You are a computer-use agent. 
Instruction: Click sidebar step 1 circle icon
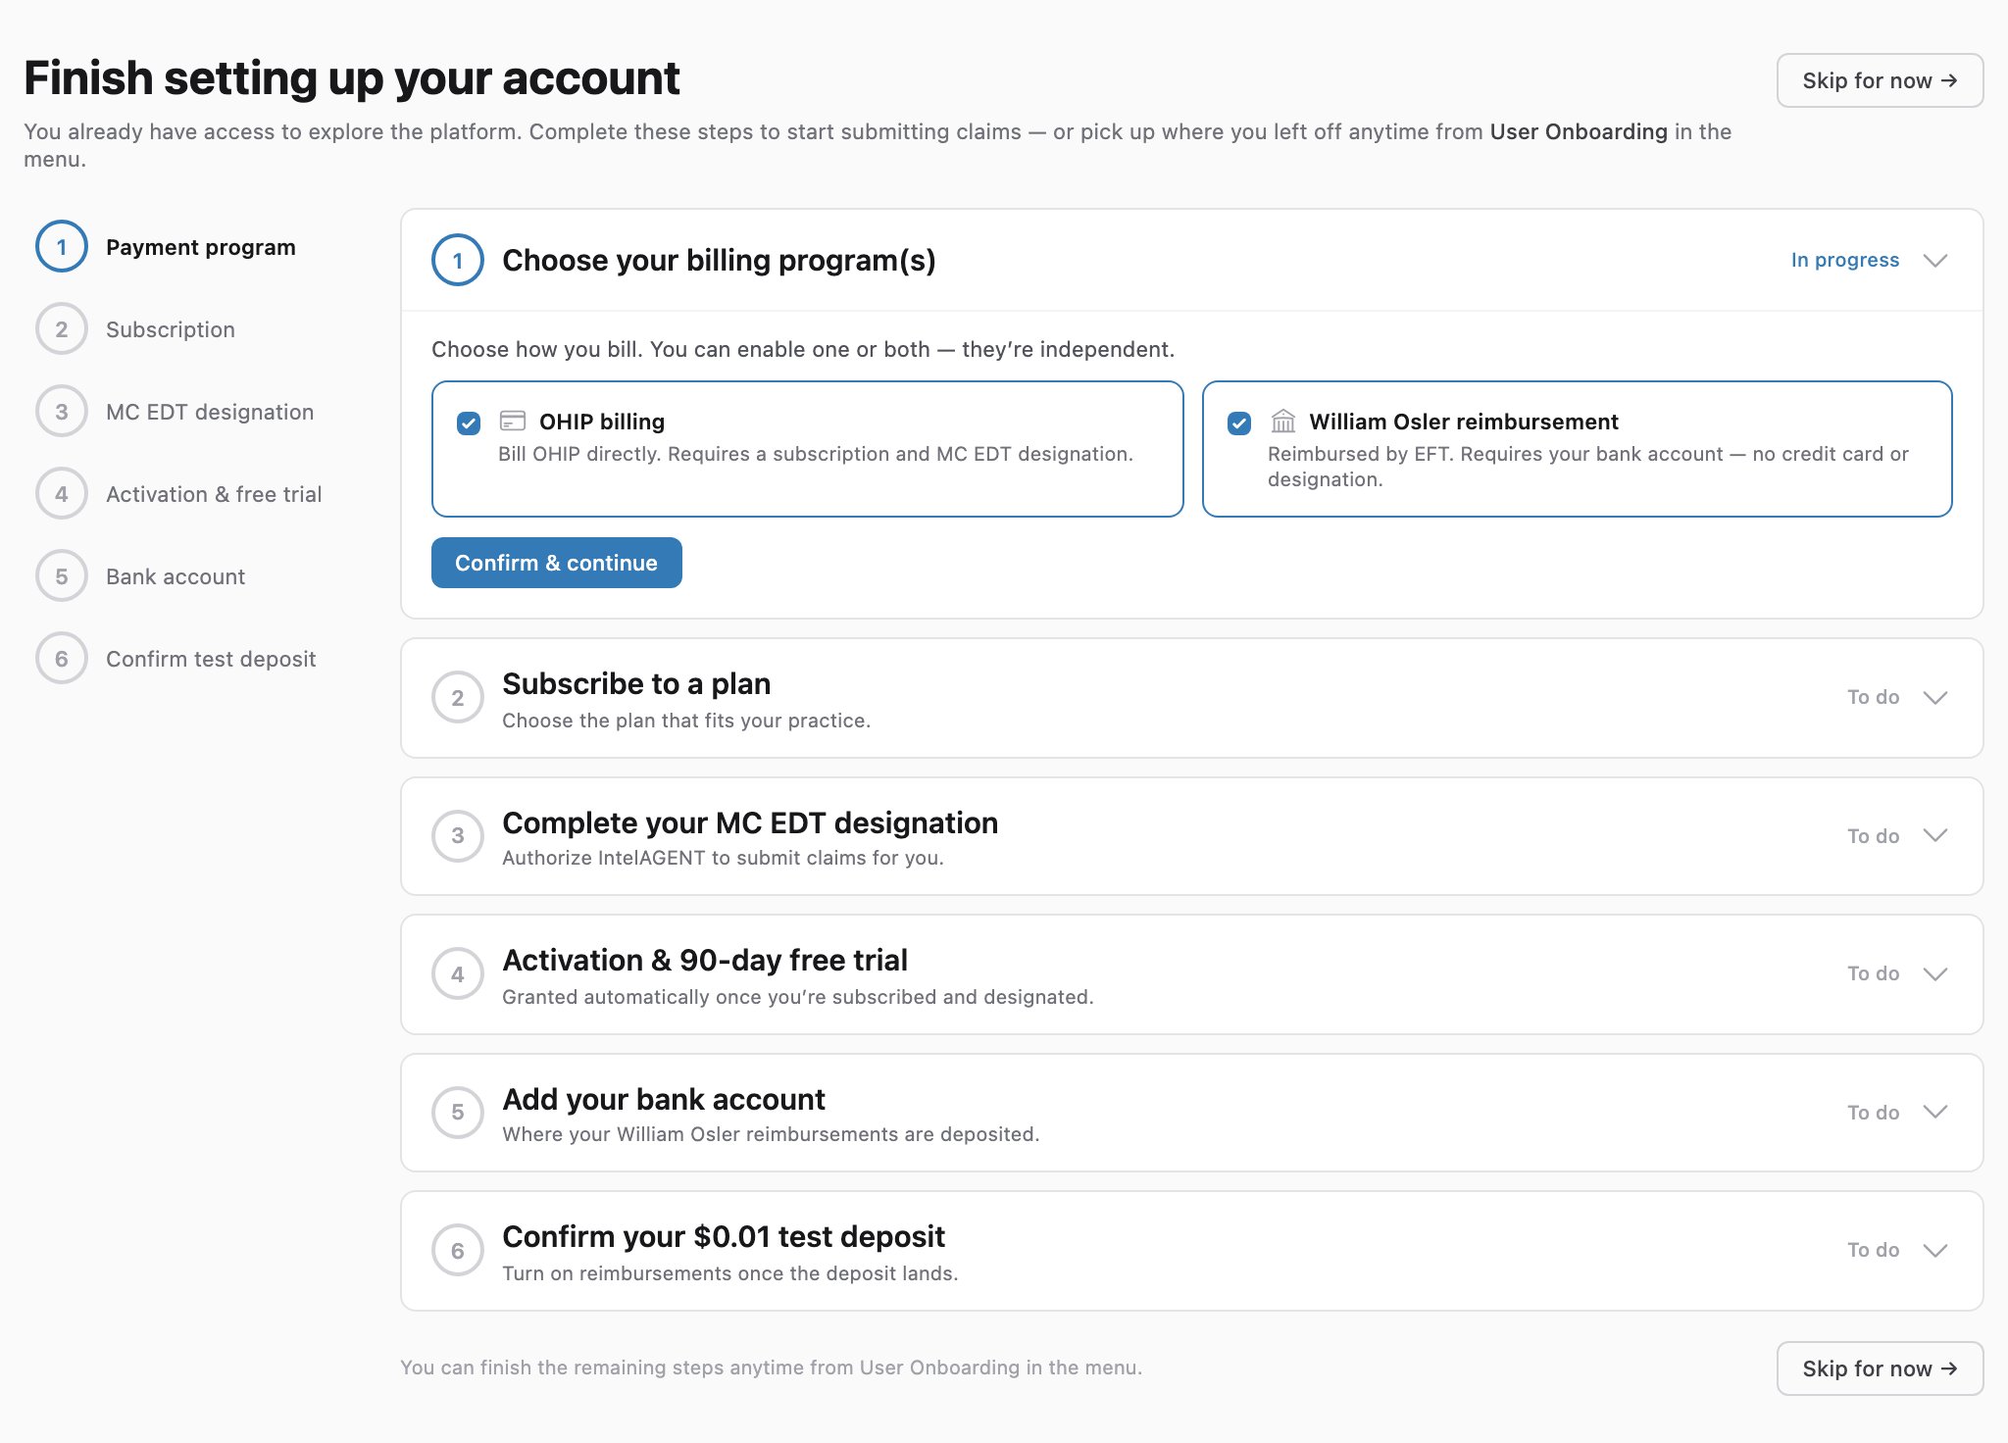[62, 247]
